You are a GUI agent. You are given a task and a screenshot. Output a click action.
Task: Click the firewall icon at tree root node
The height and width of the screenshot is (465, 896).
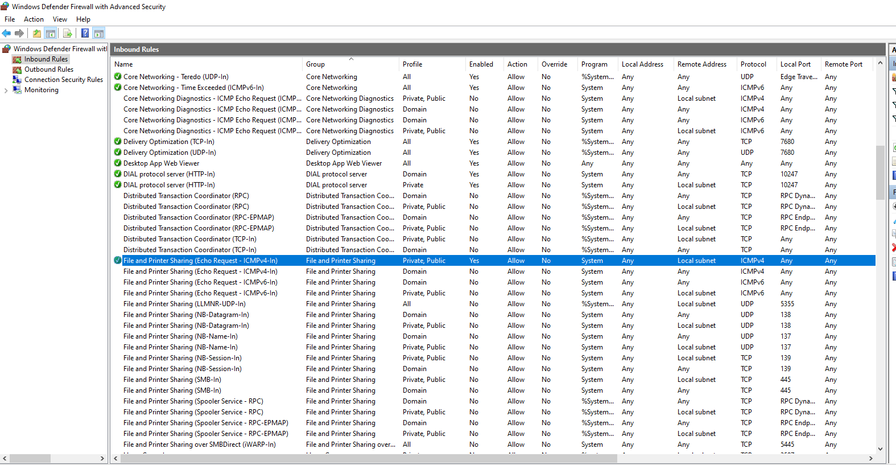(7, 49)
